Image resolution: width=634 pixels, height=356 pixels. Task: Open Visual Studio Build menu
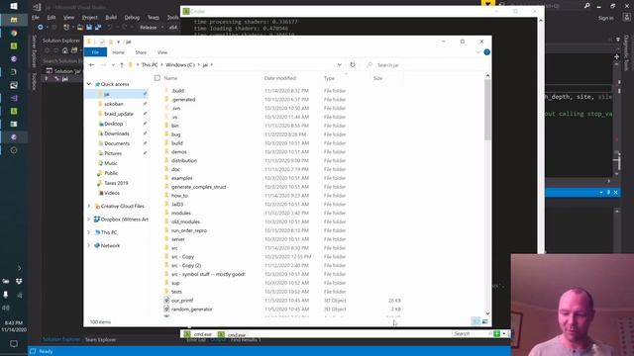(111, 18)
